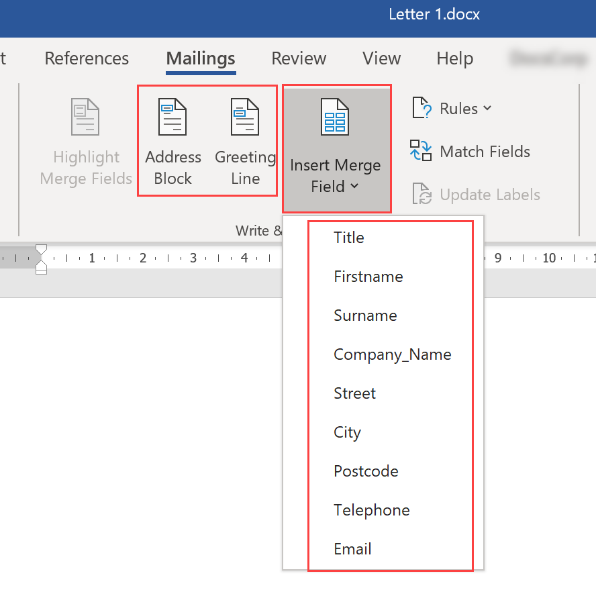Select the Telephone merge field
596x590 pixels.
click(371, 510)
